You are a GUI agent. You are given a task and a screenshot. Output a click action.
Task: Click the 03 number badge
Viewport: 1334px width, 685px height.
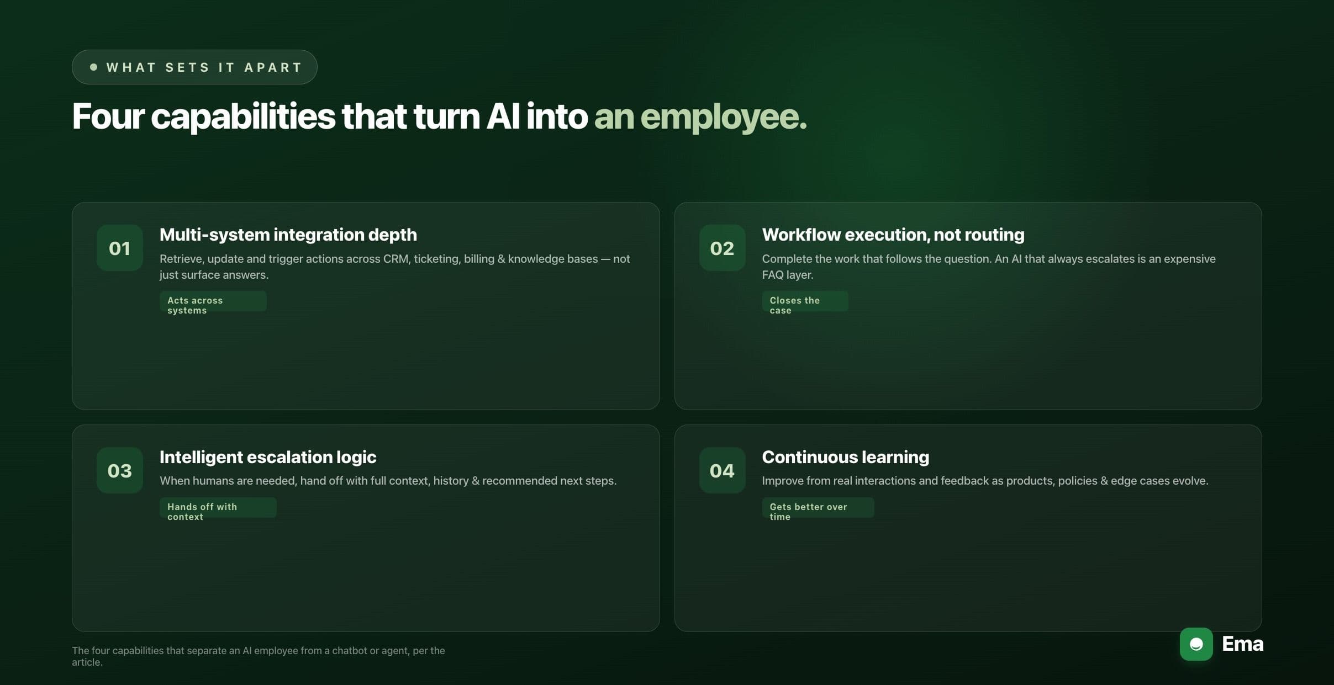120,470
